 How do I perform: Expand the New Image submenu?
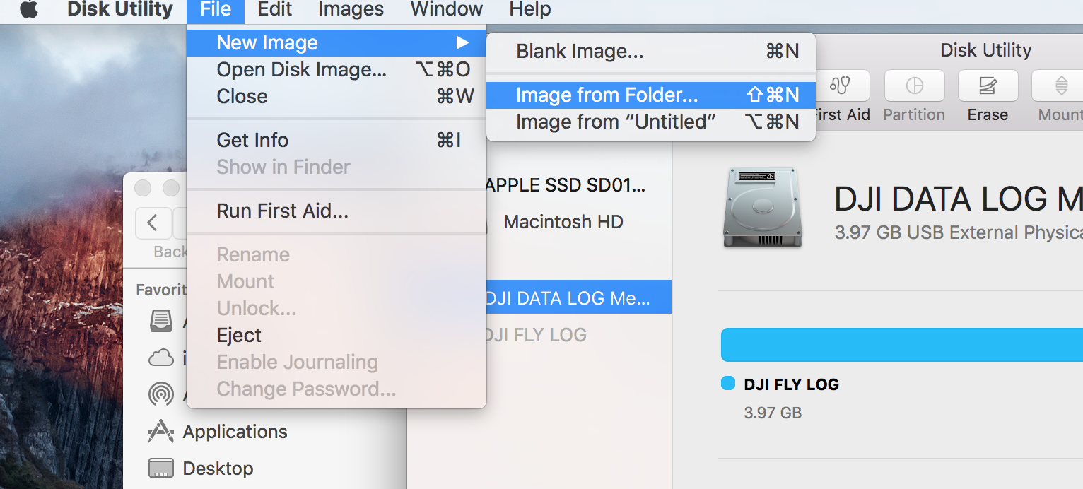click(x=336, y=43)
